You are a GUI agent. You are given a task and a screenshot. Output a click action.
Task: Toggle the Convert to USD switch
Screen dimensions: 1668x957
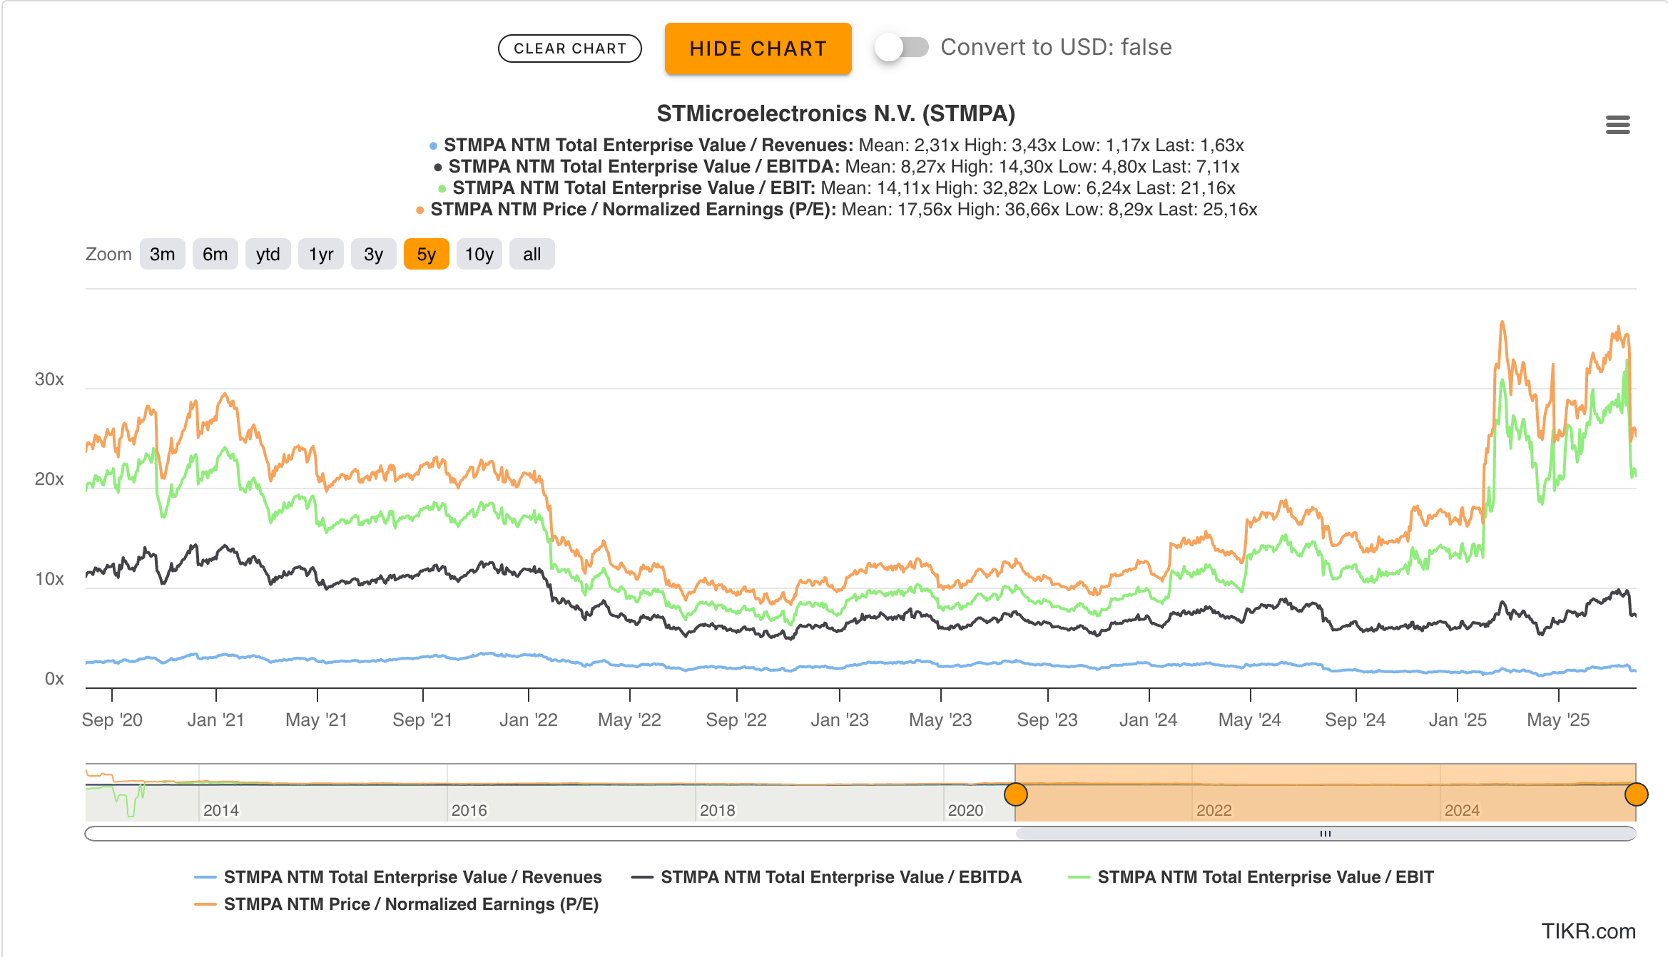(x=902, y=48)
